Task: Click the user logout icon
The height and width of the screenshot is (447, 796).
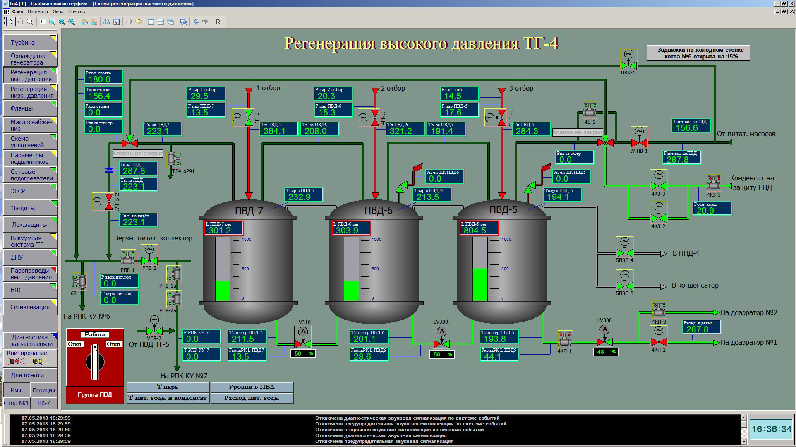Action: click(x=94, y=22)
